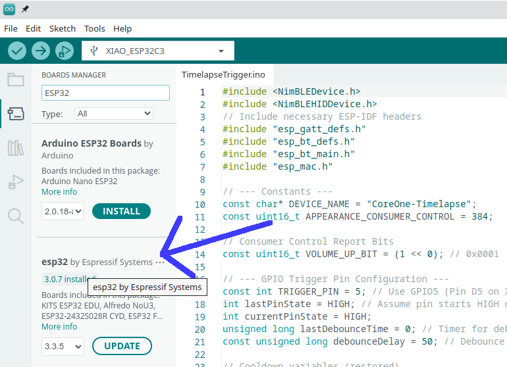Click the DEVICE_NAME constant line
Viewport: 507px width, 367px height.
[350, 204]
